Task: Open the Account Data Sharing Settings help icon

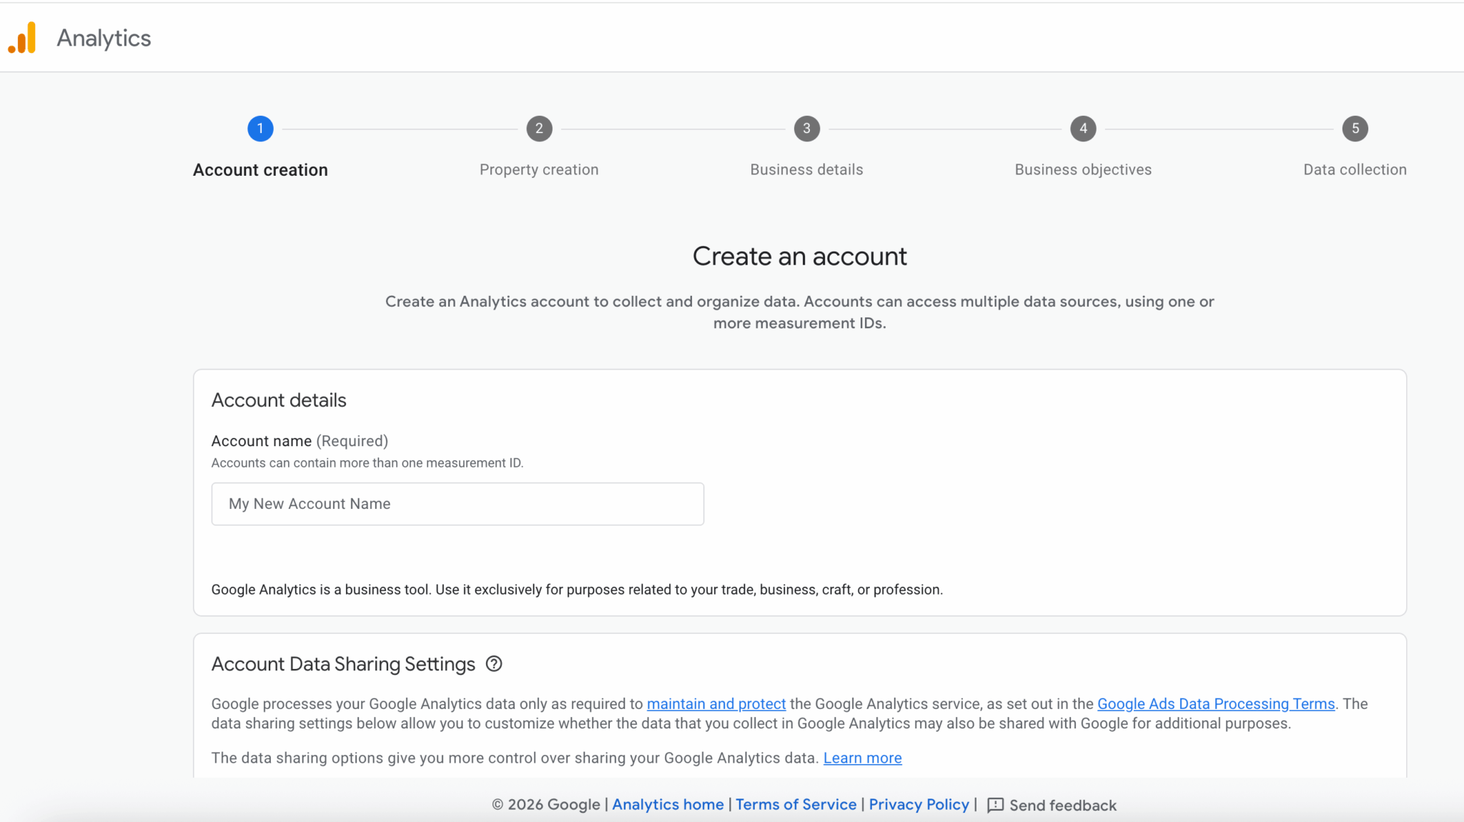Action: [x=494, y=664]
